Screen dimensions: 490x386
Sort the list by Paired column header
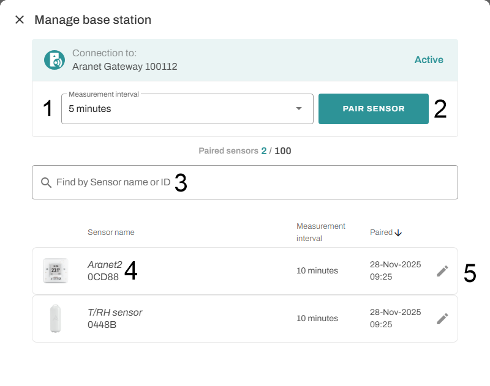[381, 232]
